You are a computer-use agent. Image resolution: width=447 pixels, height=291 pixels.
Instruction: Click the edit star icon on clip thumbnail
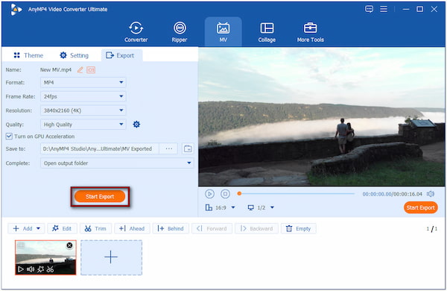pyautogui.click(x=41, y=269)
